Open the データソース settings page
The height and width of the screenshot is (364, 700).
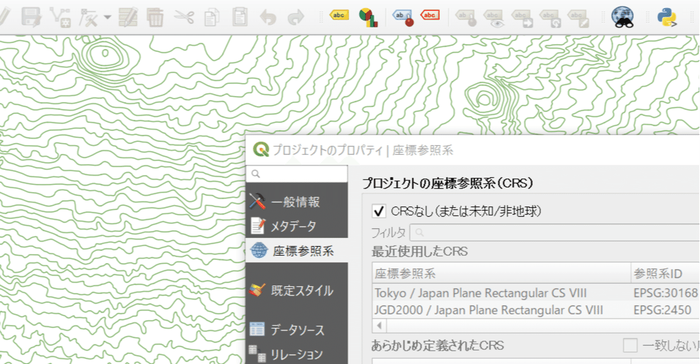(296, 330)
